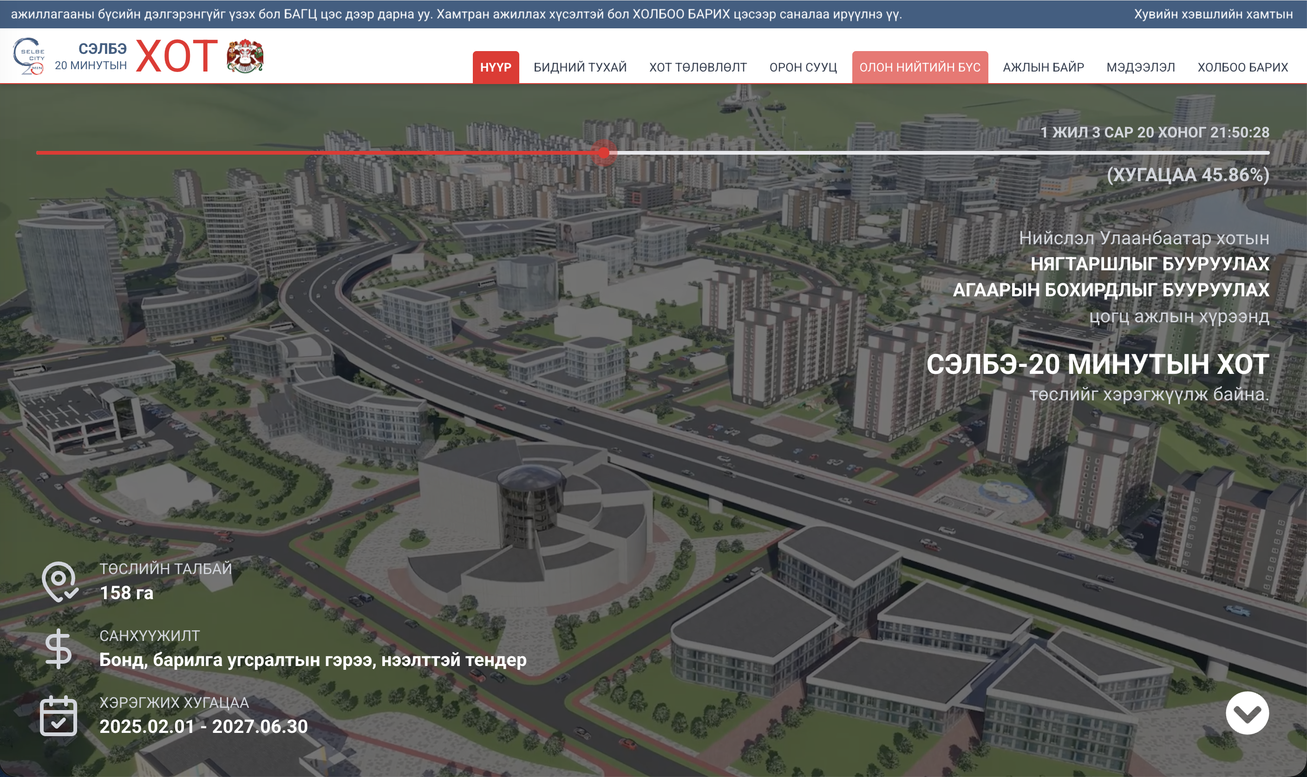Image resolution: width=1307 pixels, height=777 pixels.
Task: Open the НҮҮР home tab
Action: [496, 67]
